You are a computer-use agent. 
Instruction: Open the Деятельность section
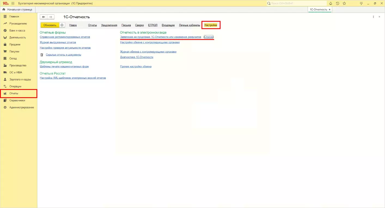coord(19,37)
